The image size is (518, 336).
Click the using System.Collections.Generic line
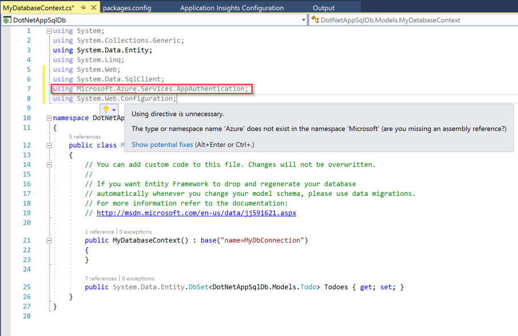tap(119, 40)
